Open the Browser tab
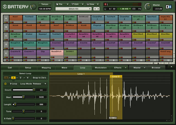Viewport: 176px width, 125px height. pos(156,68)
